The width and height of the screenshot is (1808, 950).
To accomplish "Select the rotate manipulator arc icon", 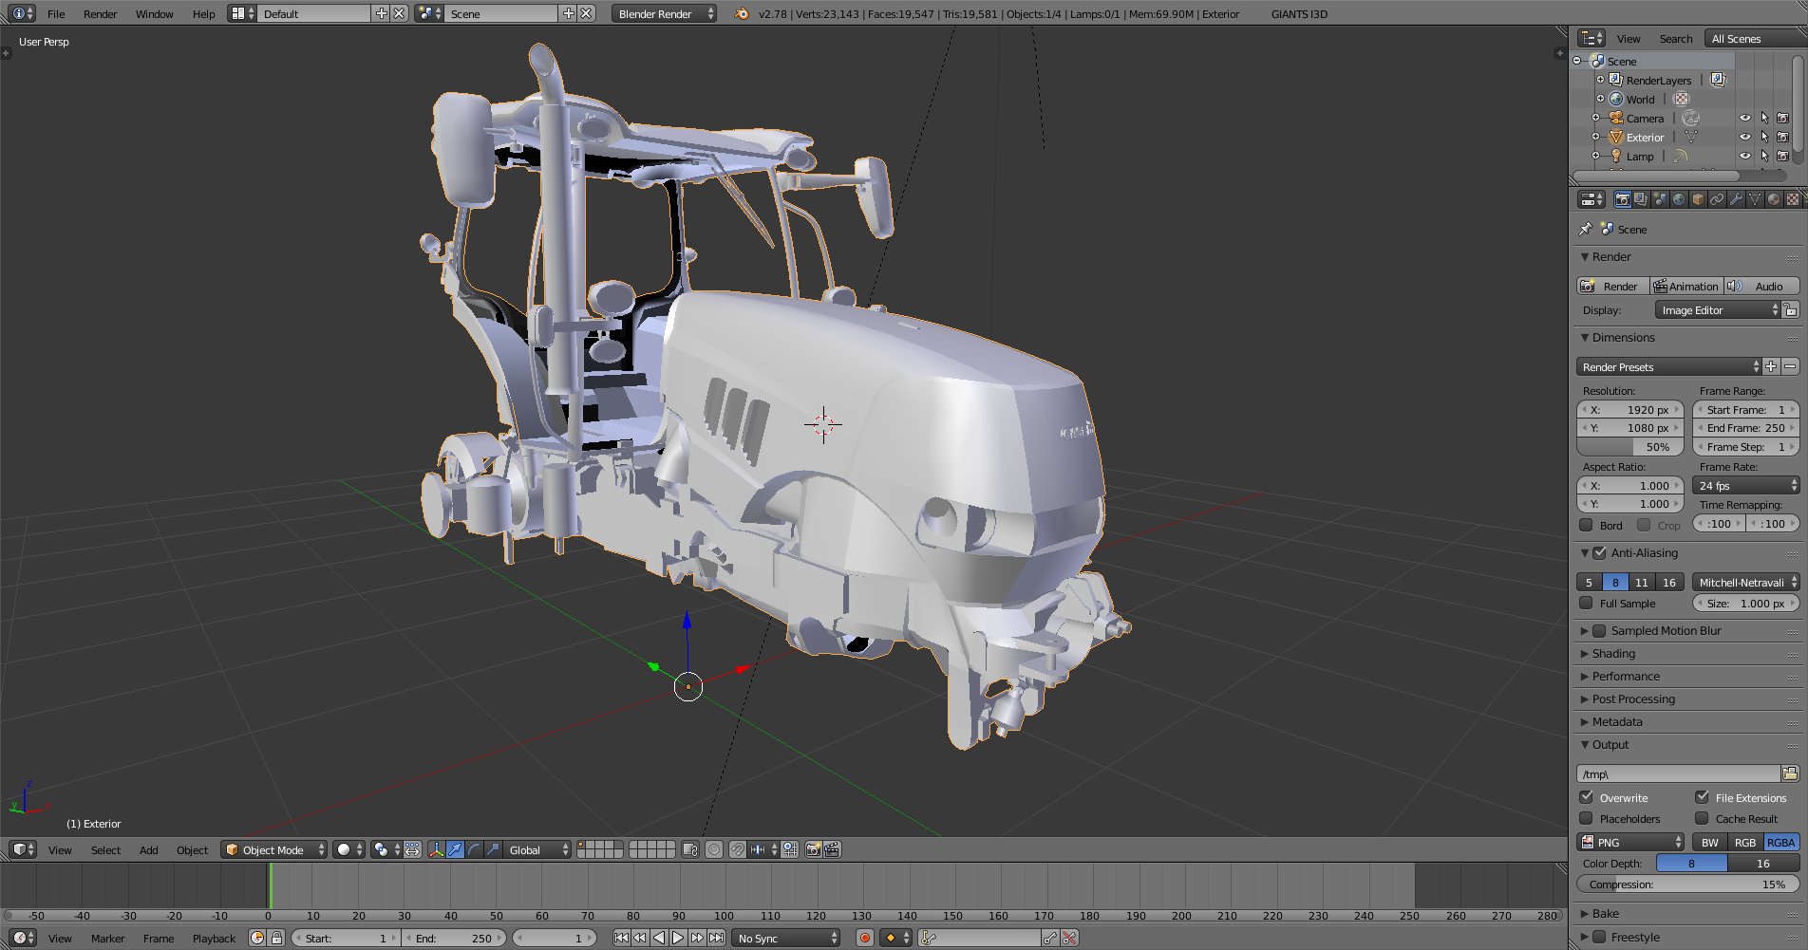I will 474,849.
